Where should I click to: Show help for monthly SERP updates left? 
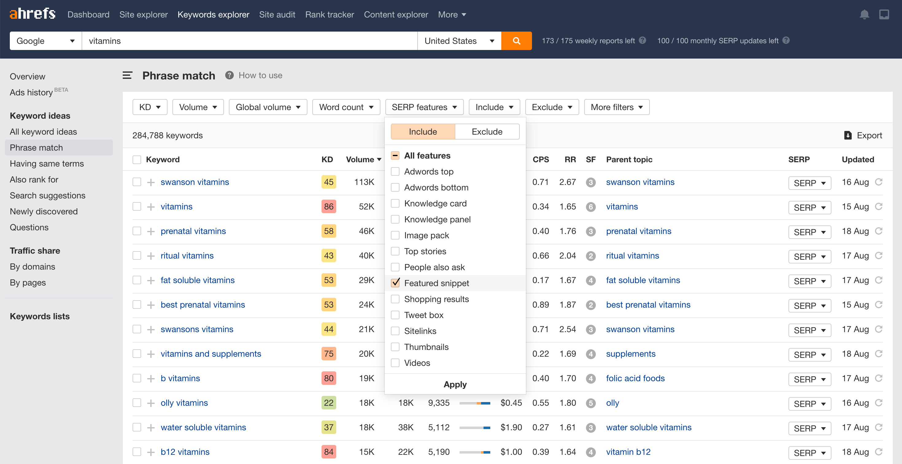point(786,40)
